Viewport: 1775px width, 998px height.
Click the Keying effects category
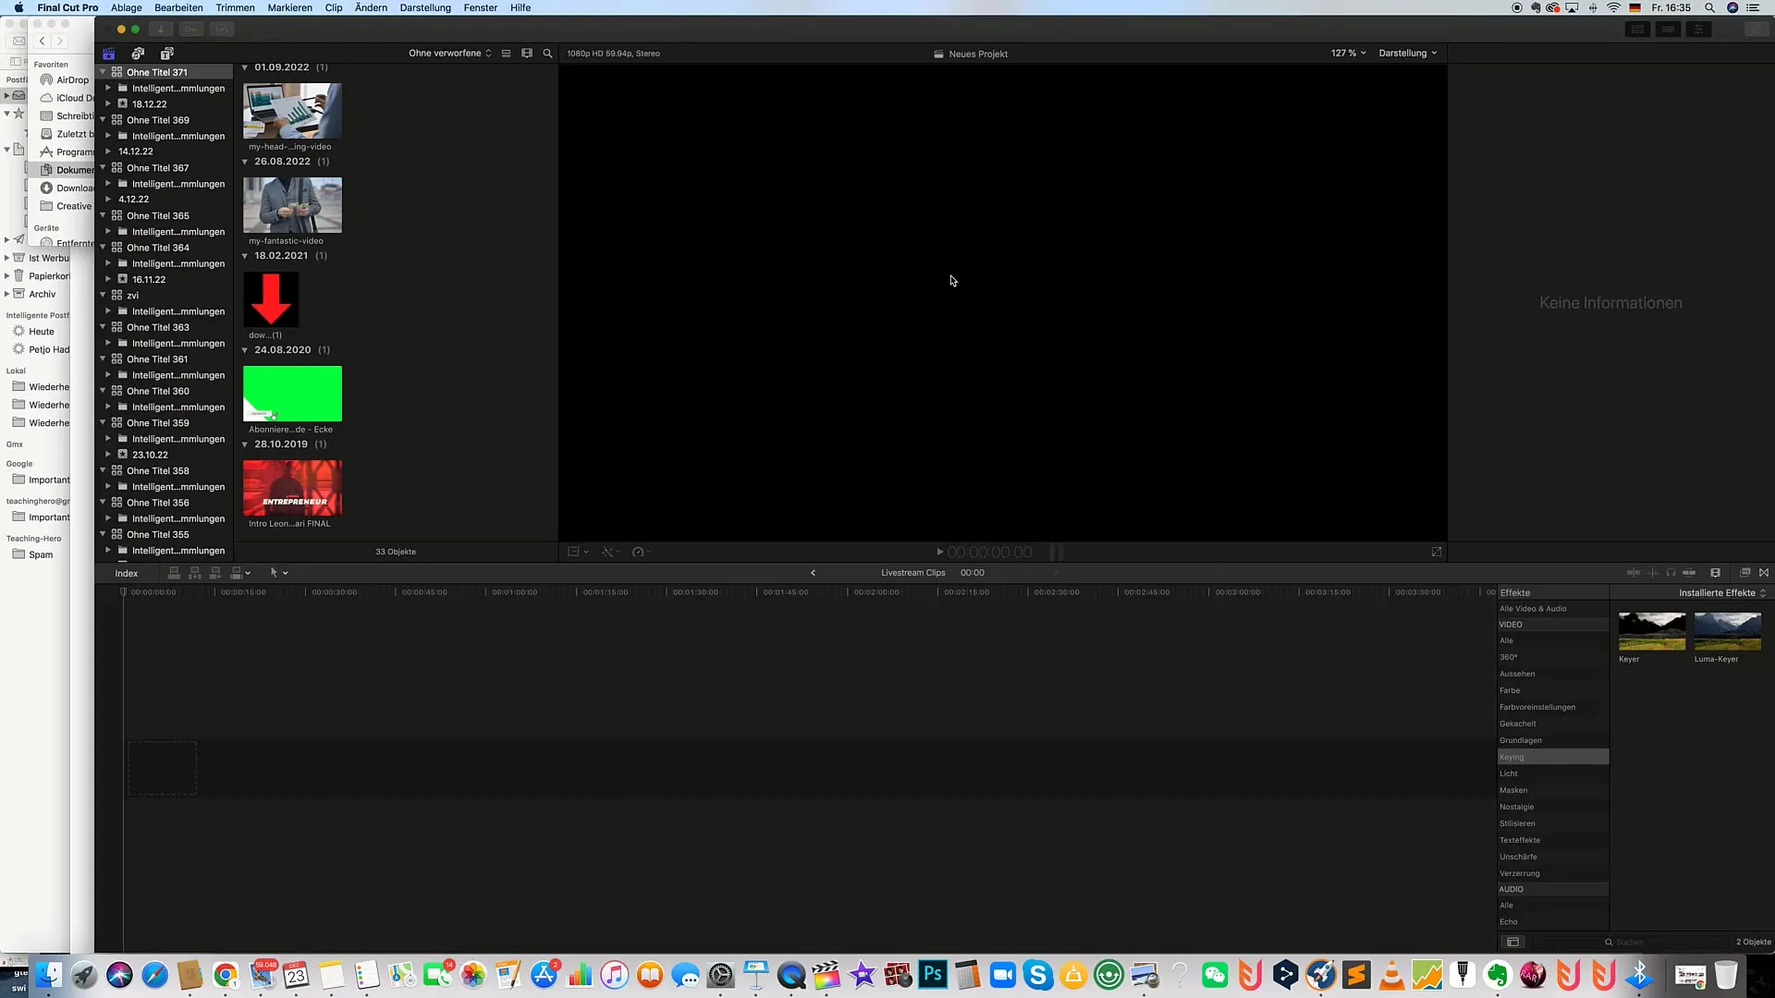coord(1549,757)
